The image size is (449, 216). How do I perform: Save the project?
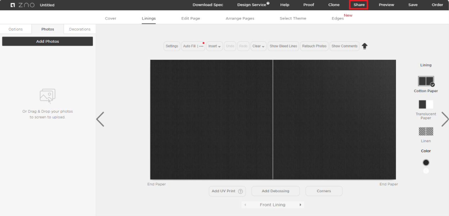tap(413, 5)
